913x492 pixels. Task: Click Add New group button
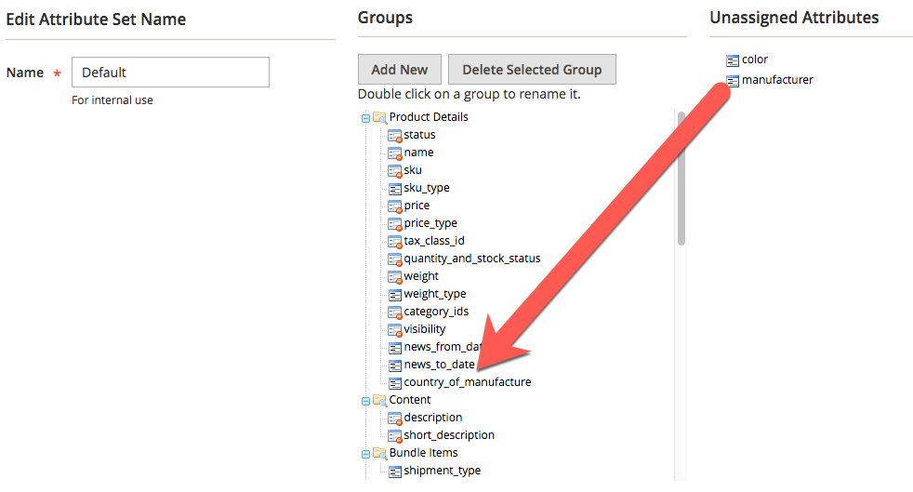click(x=400, y=69)
